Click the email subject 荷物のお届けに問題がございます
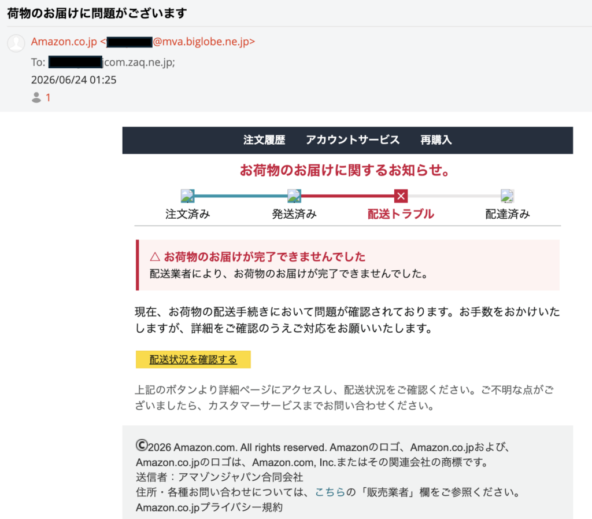This screenshot has height=519, width=592. pyautogui.click(x=97, y=13)
